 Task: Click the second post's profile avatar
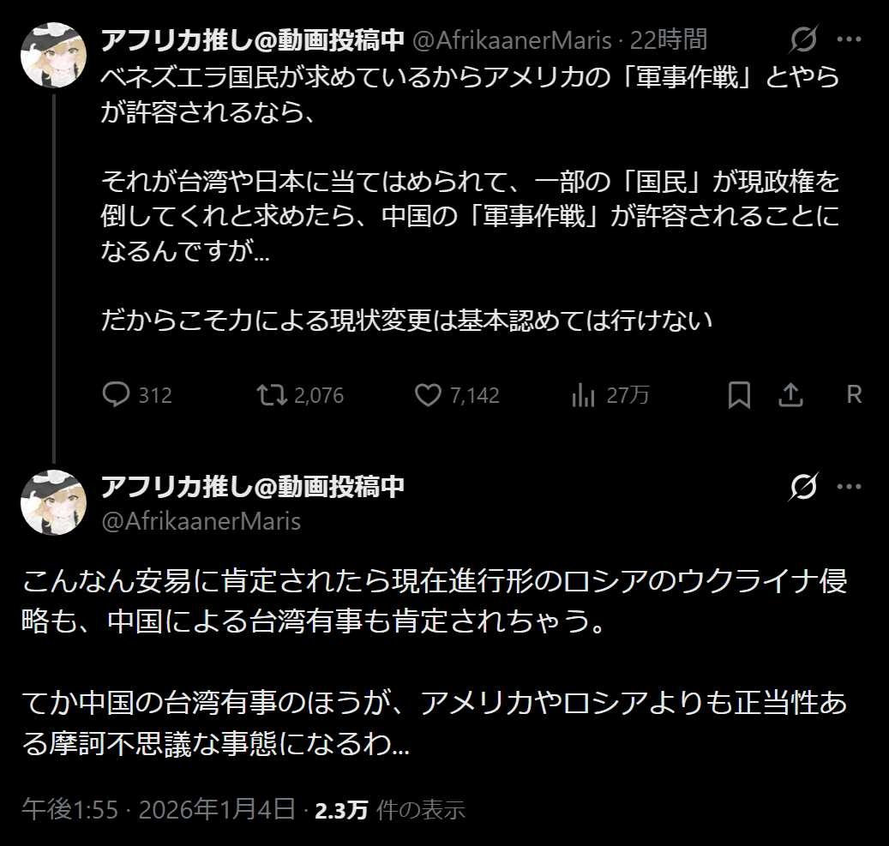(x=53, y=503)
